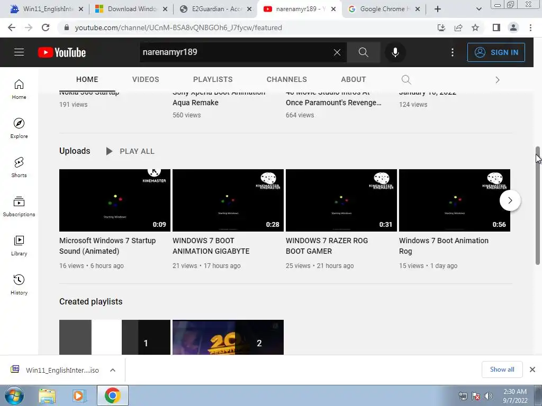This screenshot has width=542, height=406.
Task: Open the 20th Century playlist thumbnail
Action: click(228, 337)
